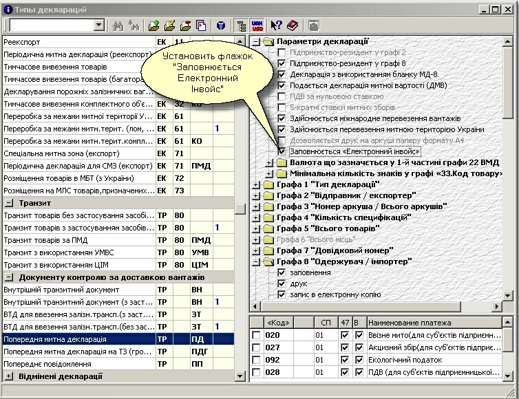
Task: Click the binoculars search icon
Action: pos(118,25)
